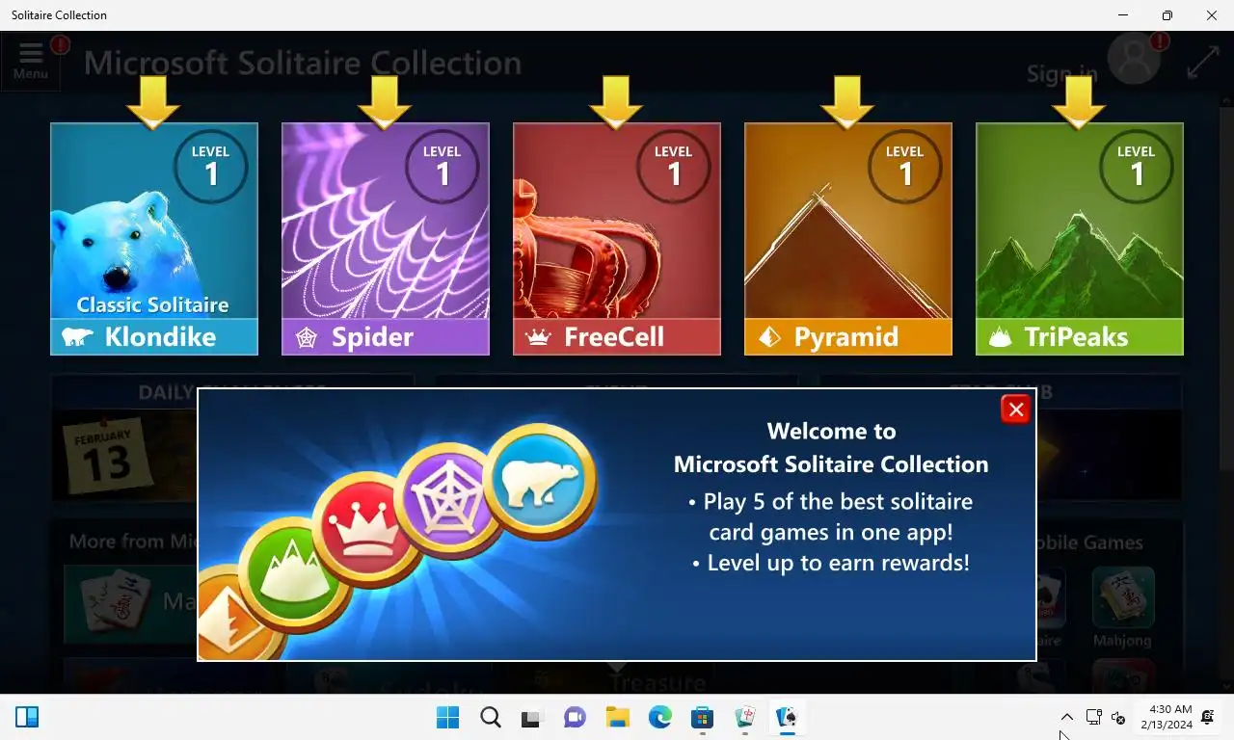The height and width of the screenshot is (740, 1234).
Task: Open File Explorer from the taskbar
Action: [x=617, y=717]
